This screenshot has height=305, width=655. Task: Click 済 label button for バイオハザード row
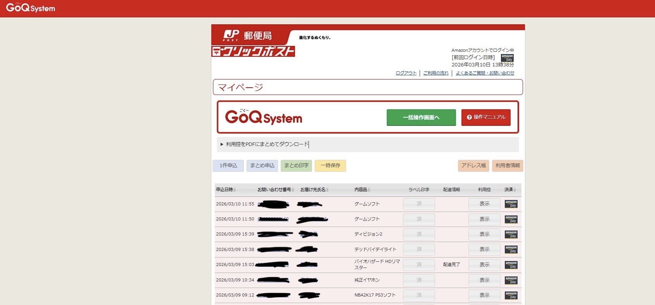pos(419,265)
